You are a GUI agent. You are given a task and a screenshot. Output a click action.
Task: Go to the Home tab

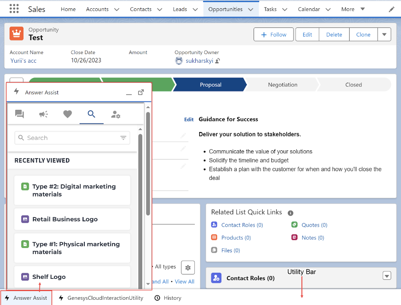(68, 9)
